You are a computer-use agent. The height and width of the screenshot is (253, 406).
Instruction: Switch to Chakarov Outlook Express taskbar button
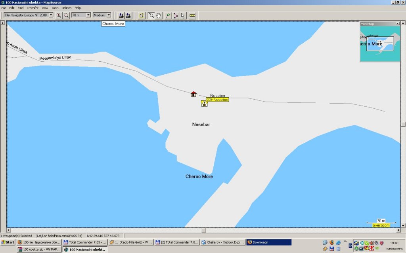(x=222, y=242)
